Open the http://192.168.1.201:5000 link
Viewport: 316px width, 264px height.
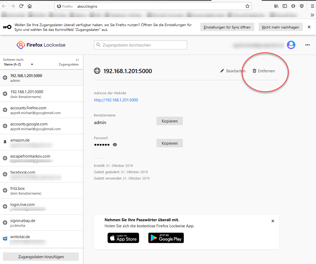pyautogui.click(x=116, y=100)
